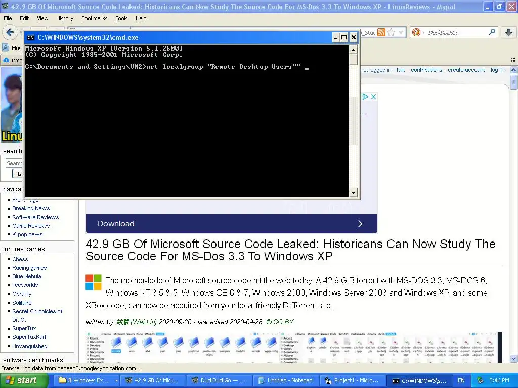Click the page scrollbar up arrow
Image resolution: width=518 pixels, height=388 pixels.
(x=513, y=70)
